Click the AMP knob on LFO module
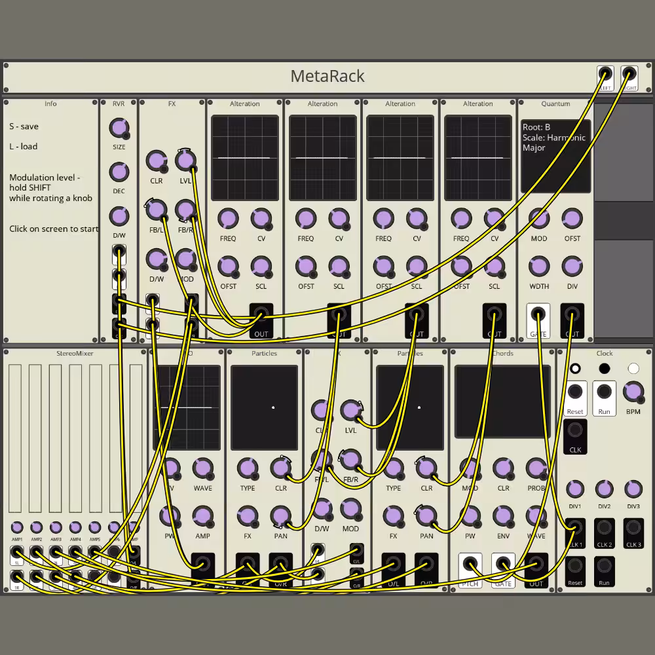 point(202,516)
